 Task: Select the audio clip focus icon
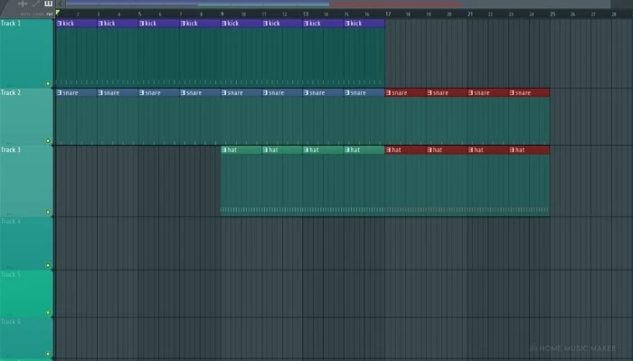23,4
